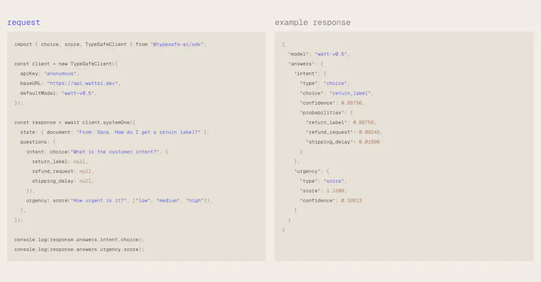This screenshot has width=541, height=282.
Task: Click the "How urgent is it?" string
Action: click(99, 201)
